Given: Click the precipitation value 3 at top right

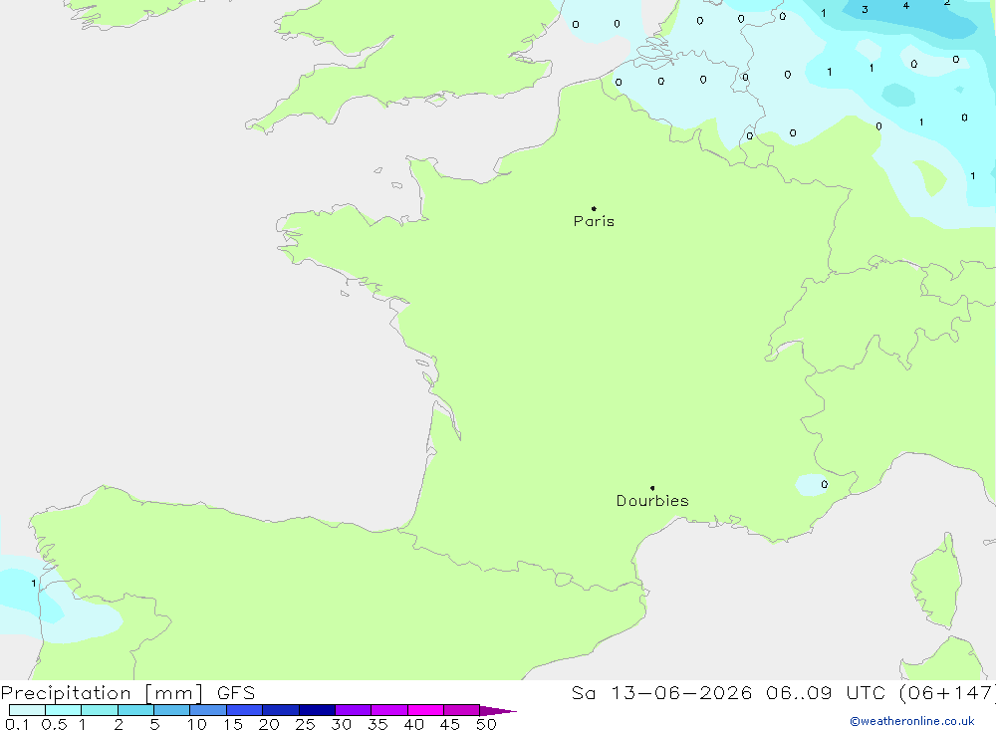Looking at the screenshot, I should tap(865, 10).
